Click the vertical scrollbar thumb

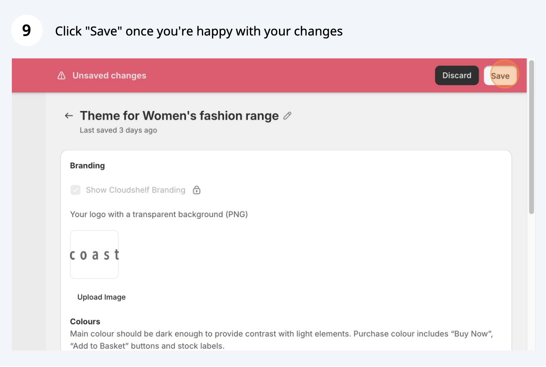[x=532, y=137]
